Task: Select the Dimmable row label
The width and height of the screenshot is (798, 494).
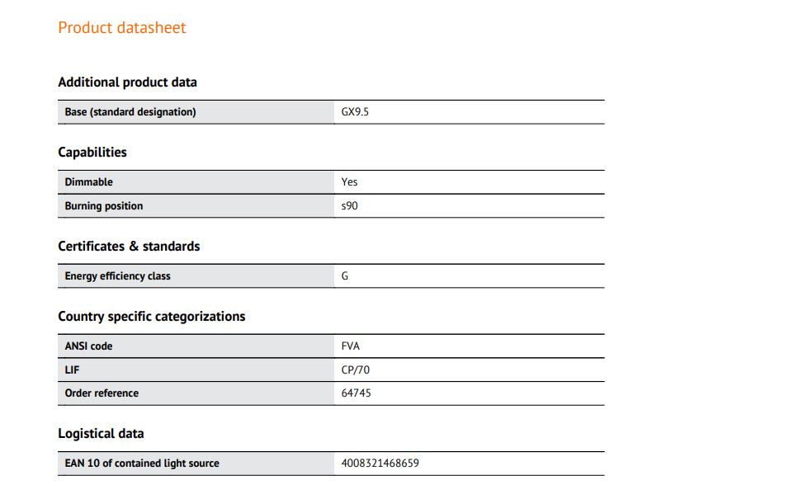Action: coord(88,182)
